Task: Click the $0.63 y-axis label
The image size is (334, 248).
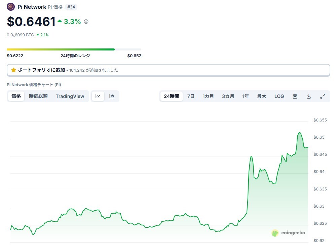Action: click(x=319, y=206)
